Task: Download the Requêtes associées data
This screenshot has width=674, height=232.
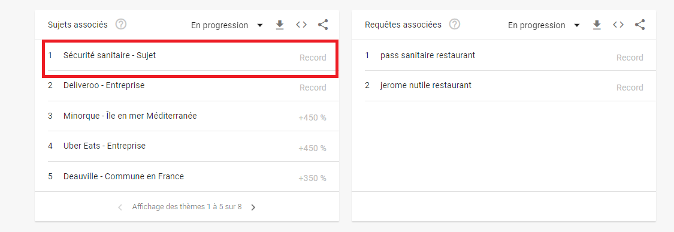Action: click(x=597, y=25)
